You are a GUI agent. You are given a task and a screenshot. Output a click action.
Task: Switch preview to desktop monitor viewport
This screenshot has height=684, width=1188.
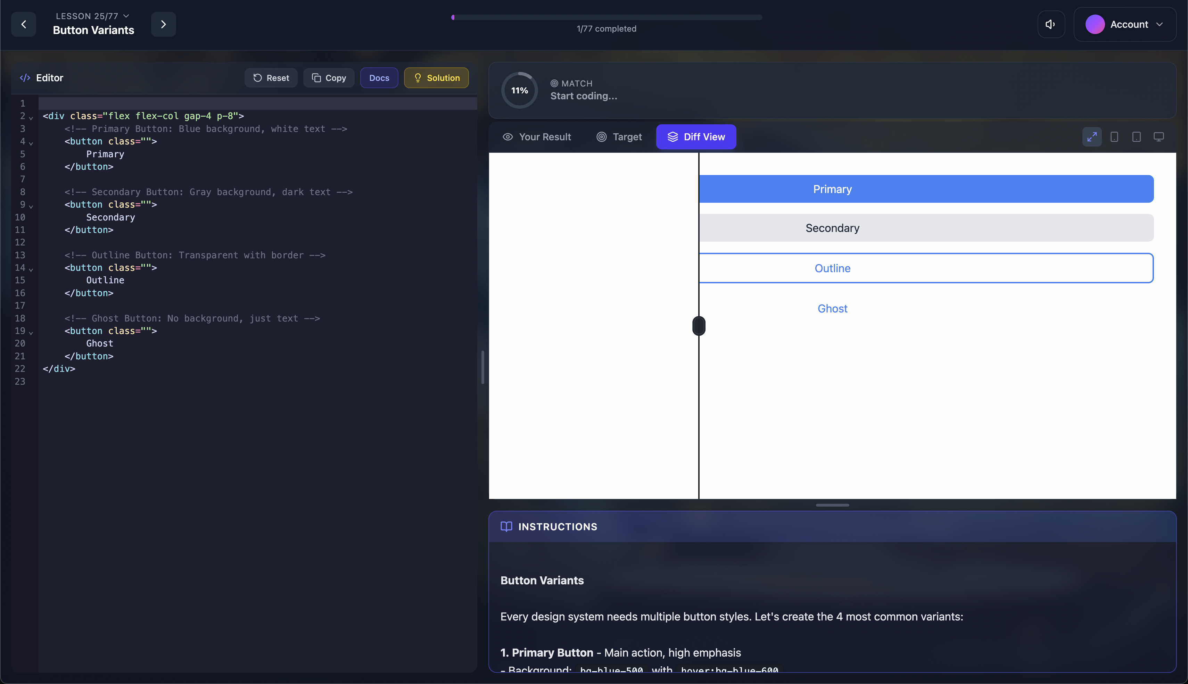point(1158,137)
